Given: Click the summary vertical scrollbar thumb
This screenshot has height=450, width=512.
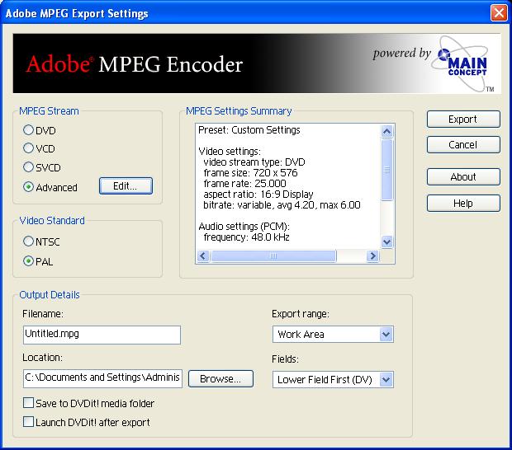Looking at the screenshot, I should tap(387, 170).
